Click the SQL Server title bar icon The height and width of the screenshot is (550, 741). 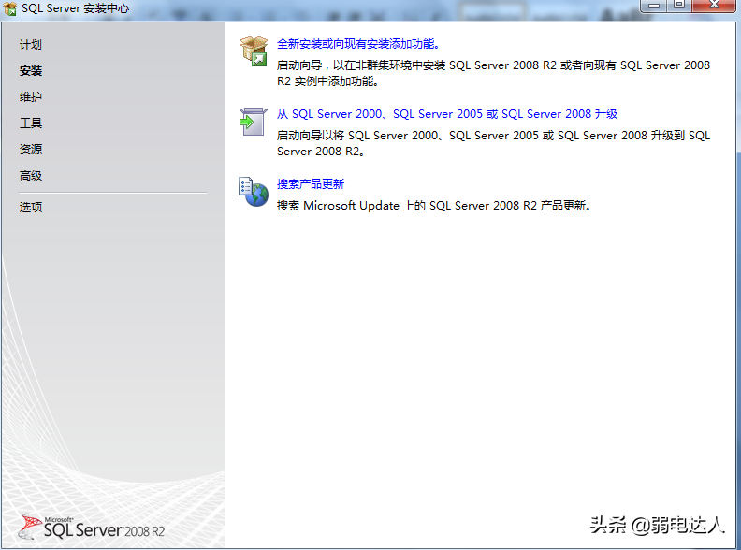(x=10, y=8)
